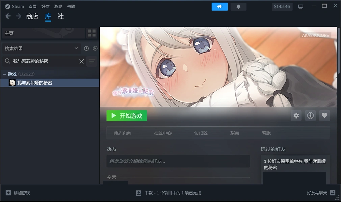Show game info icon
Image resolution: width=341 pixels, height=202 pixels.
(x=310, y=115)
